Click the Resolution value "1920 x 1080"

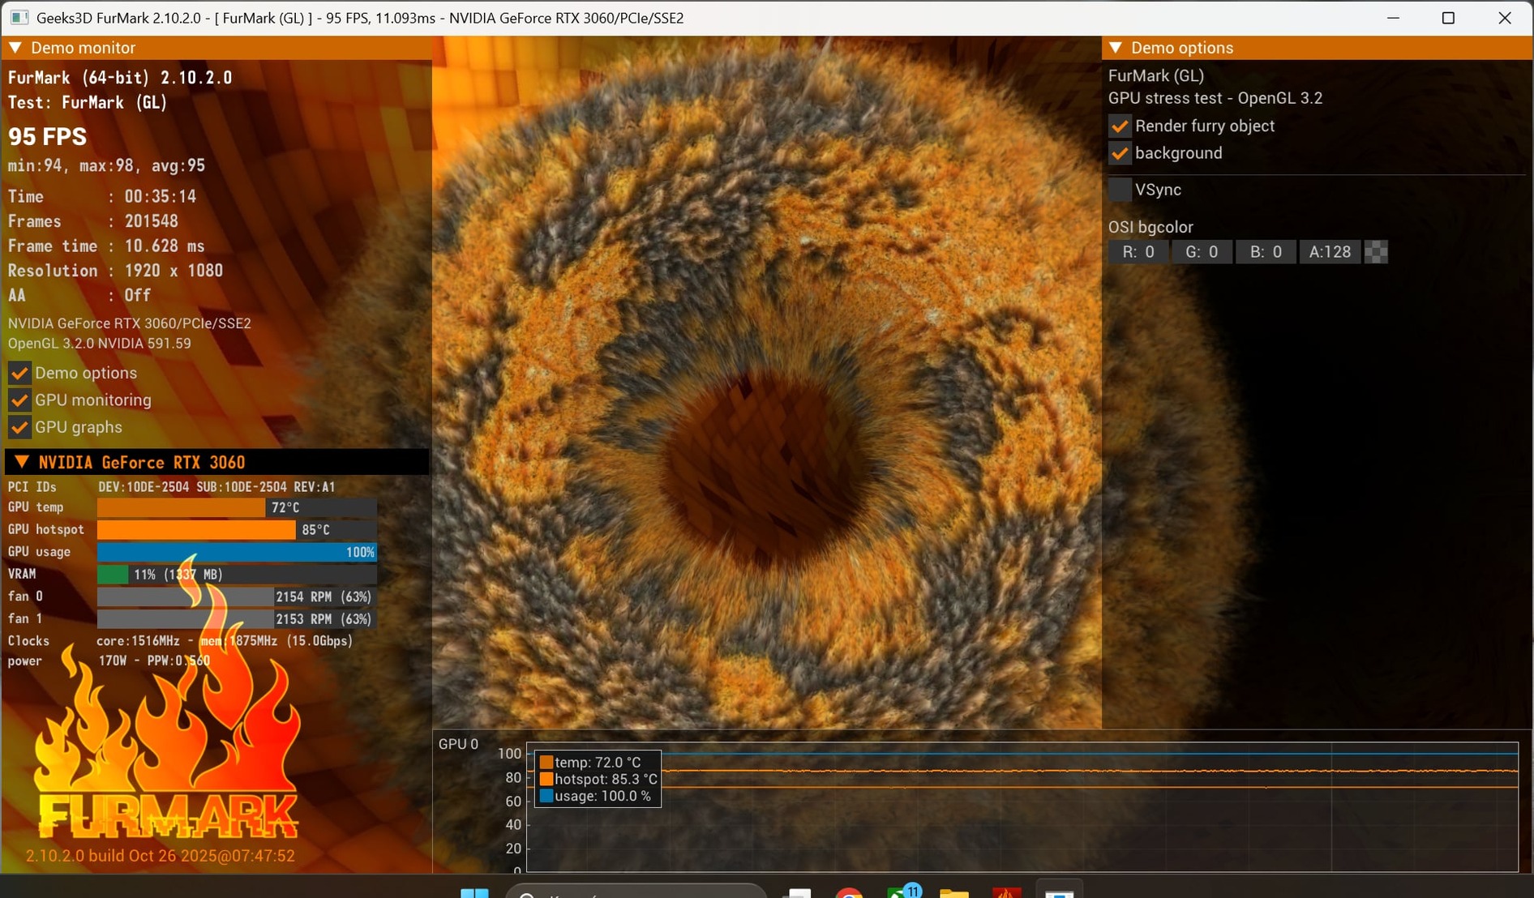[x=174, y=271]
